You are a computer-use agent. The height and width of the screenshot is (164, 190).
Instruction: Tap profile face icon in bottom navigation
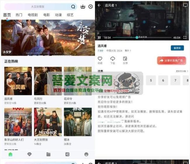click(86, 154)
